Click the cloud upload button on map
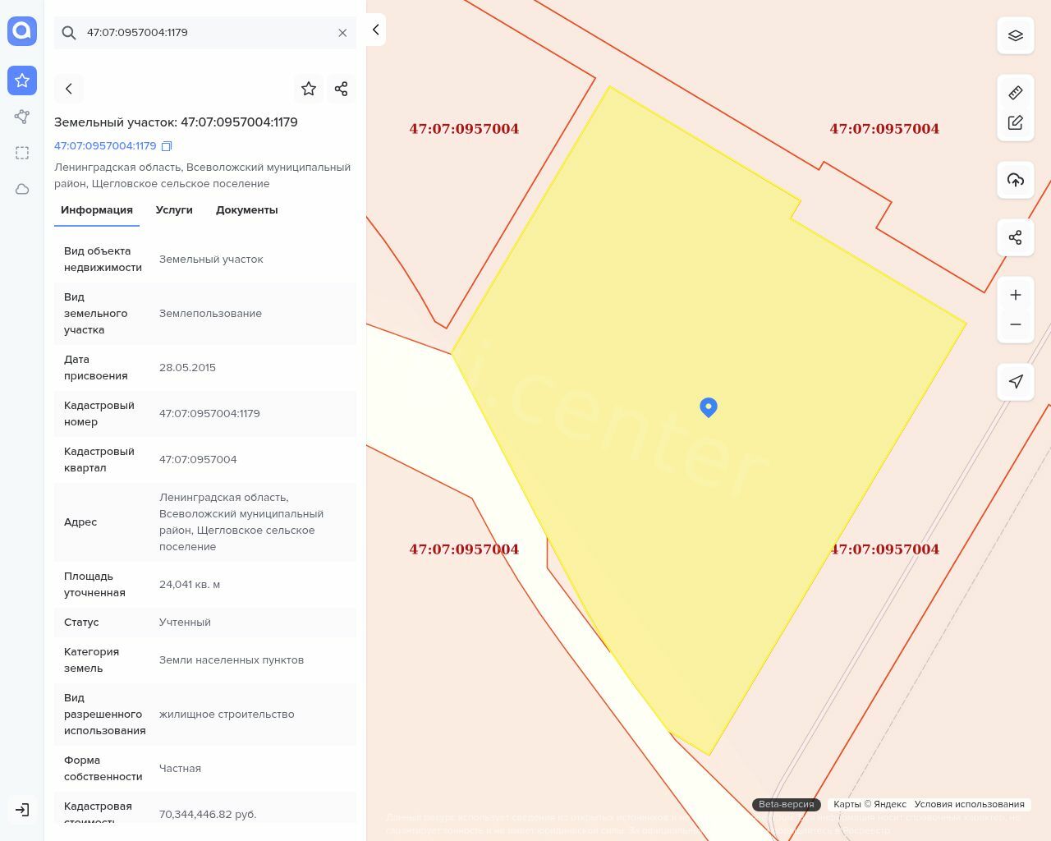 click(x=1016, y=180)
